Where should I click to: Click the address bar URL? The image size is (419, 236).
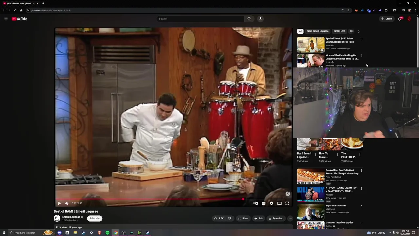(51, 10)
